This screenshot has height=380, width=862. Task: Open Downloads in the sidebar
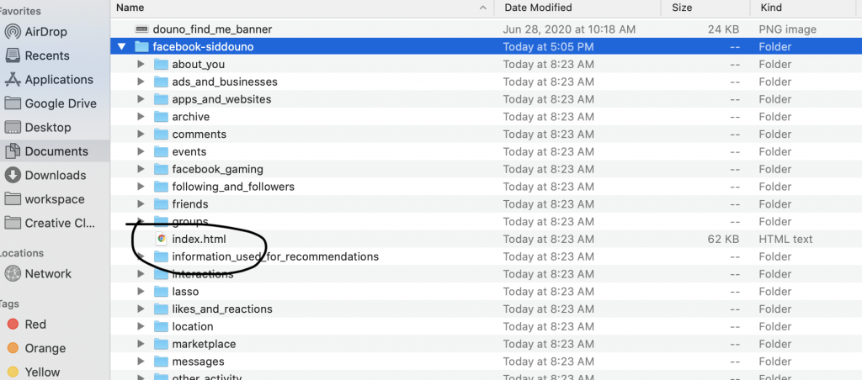pos(45,175)
